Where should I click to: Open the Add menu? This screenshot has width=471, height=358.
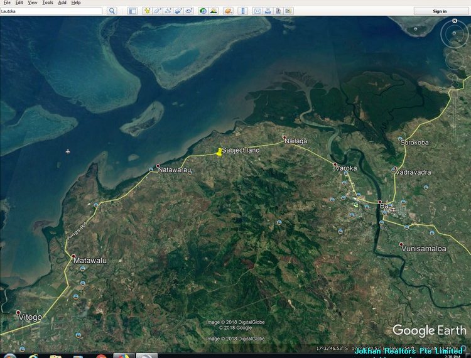(62, 3)
